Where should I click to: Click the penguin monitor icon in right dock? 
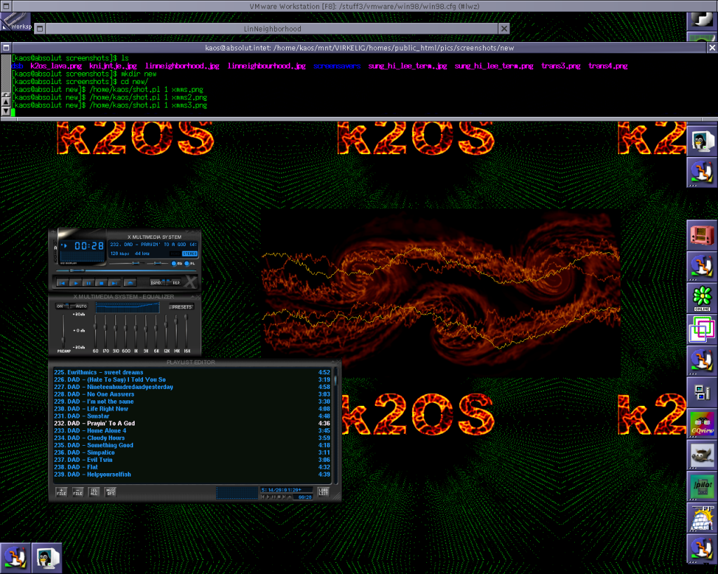coord(702,141)
